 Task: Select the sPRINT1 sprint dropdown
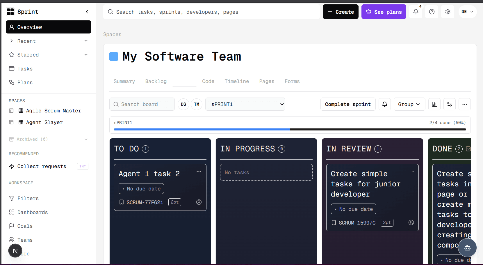click(x=245, y=104)
